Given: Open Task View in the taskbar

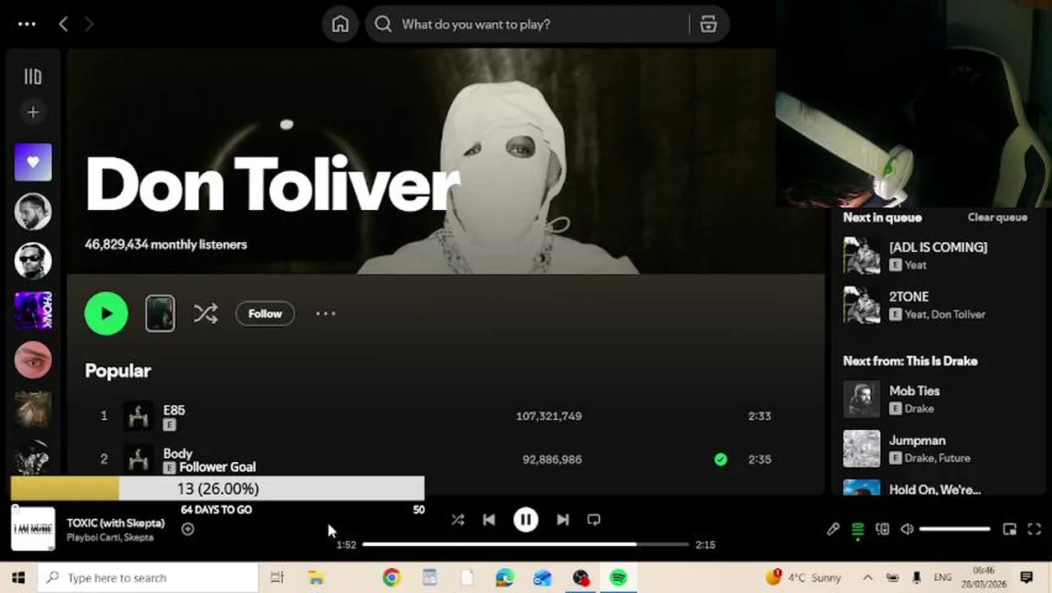Looking at the screenshot, I should point(277,577).
